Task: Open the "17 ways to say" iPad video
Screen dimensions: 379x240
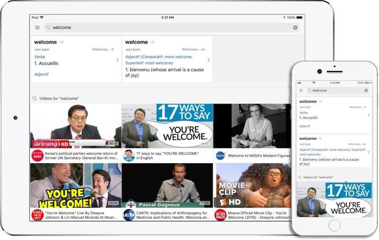Action: point(167,126)
